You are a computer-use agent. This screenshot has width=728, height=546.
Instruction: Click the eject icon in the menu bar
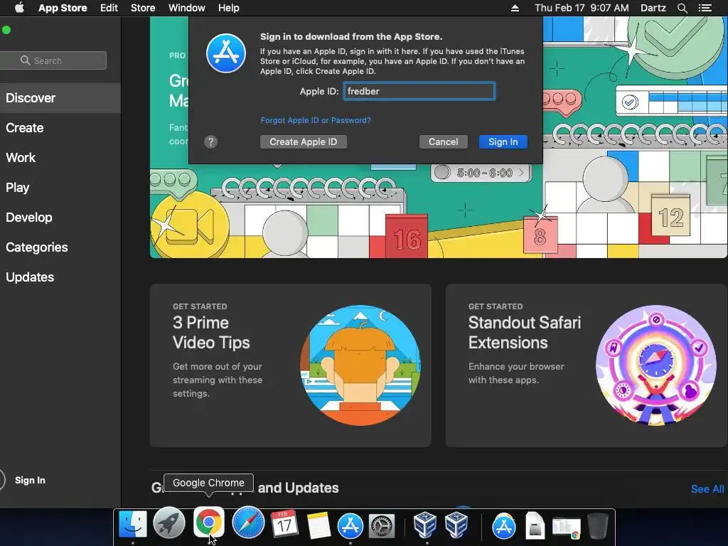point(515,8)
